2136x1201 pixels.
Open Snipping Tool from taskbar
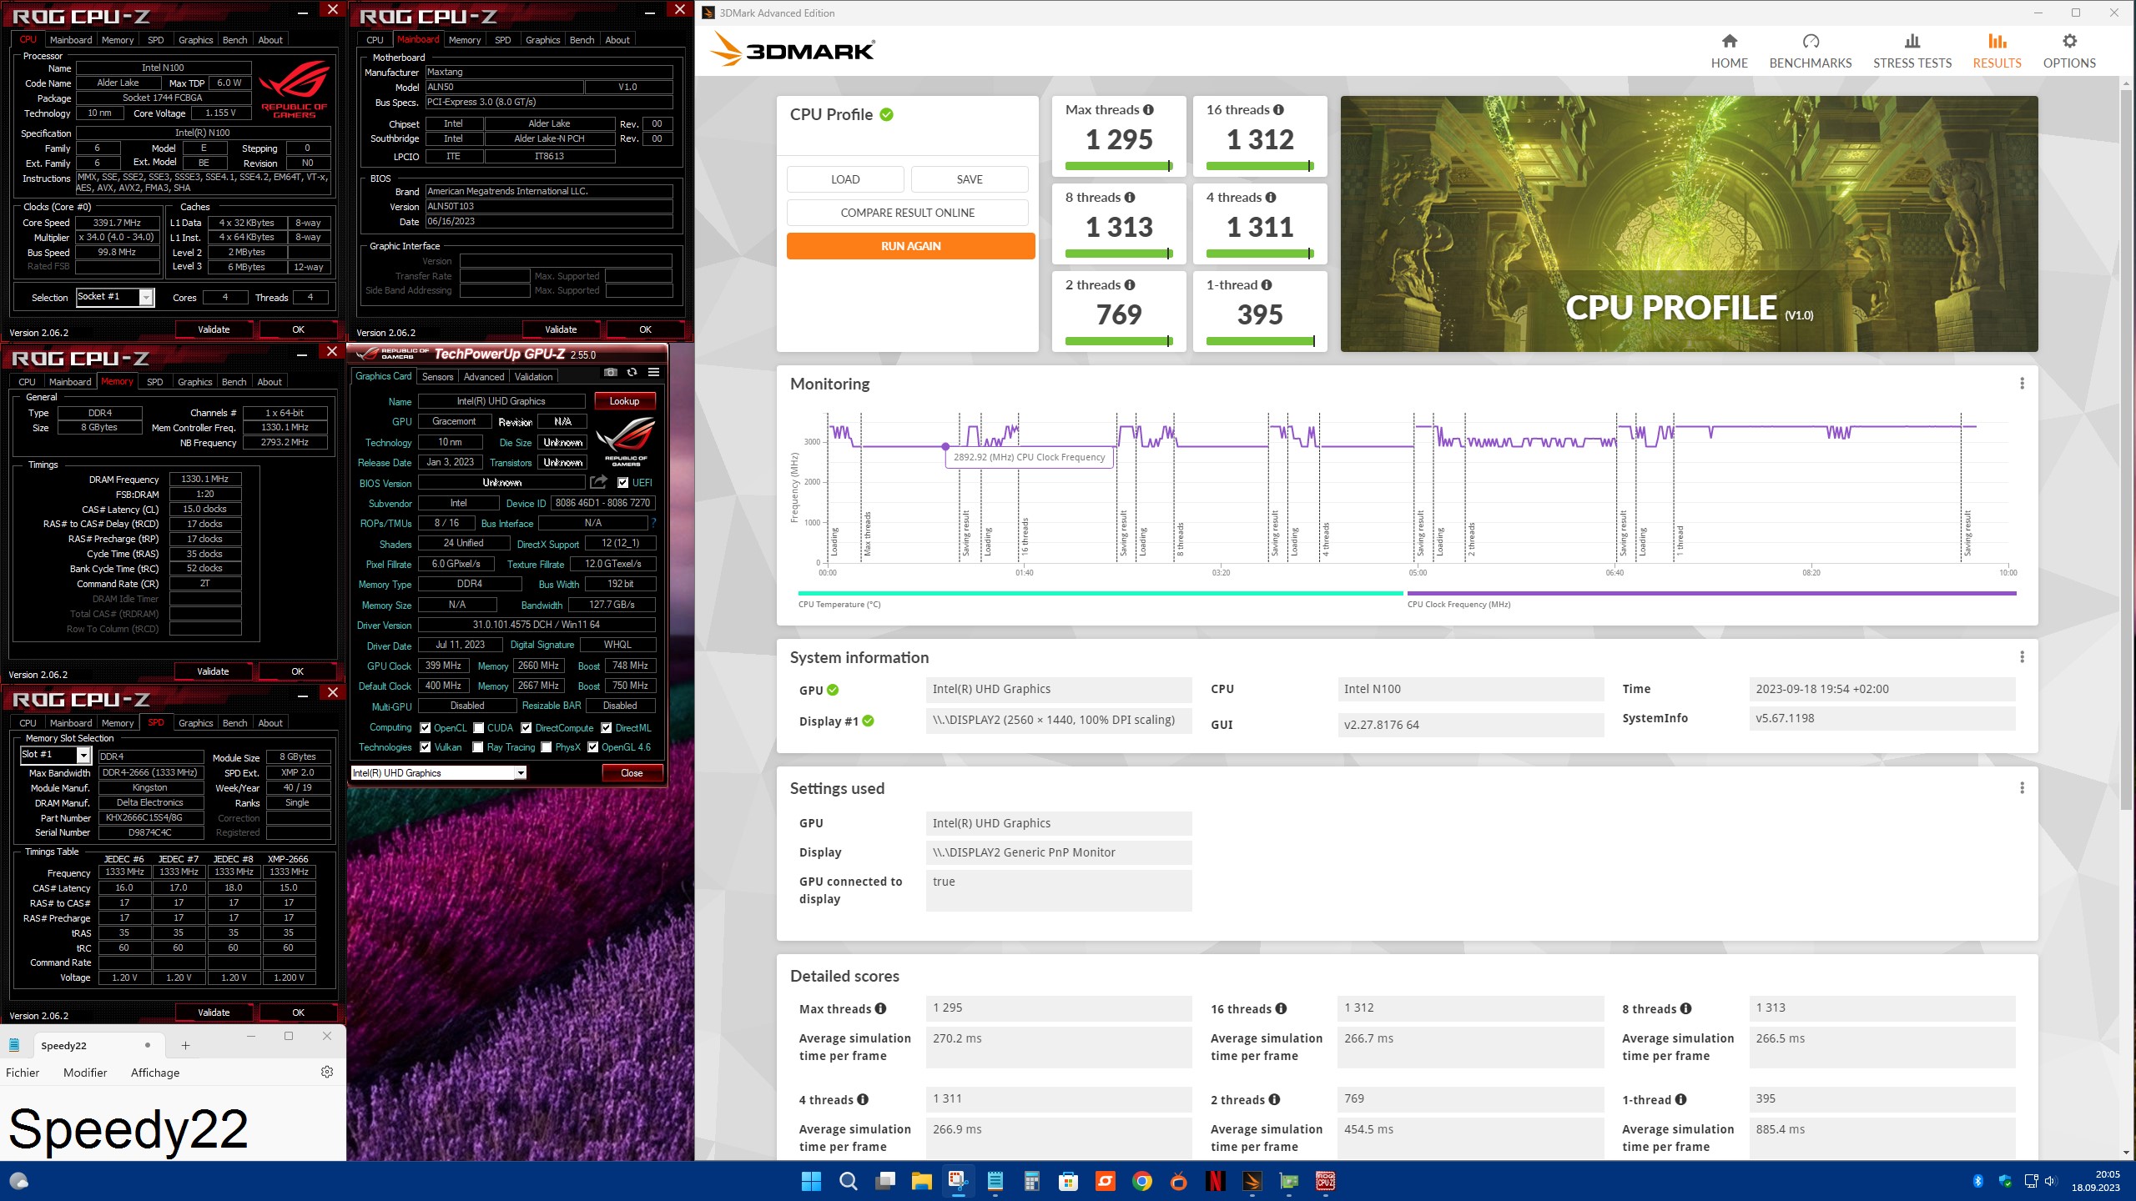[x=958, y=1181]
